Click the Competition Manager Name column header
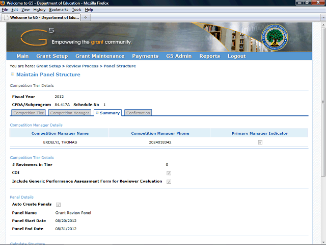This screenshot has width=326, height=245. (60, 133)
